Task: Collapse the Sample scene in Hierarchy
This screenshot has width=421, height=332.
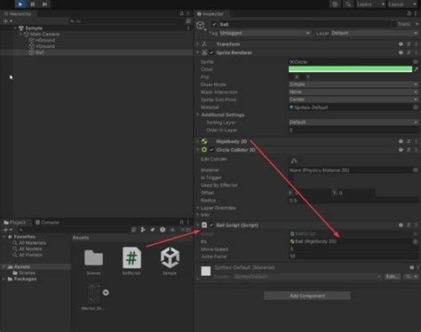Action: point(16,28)
